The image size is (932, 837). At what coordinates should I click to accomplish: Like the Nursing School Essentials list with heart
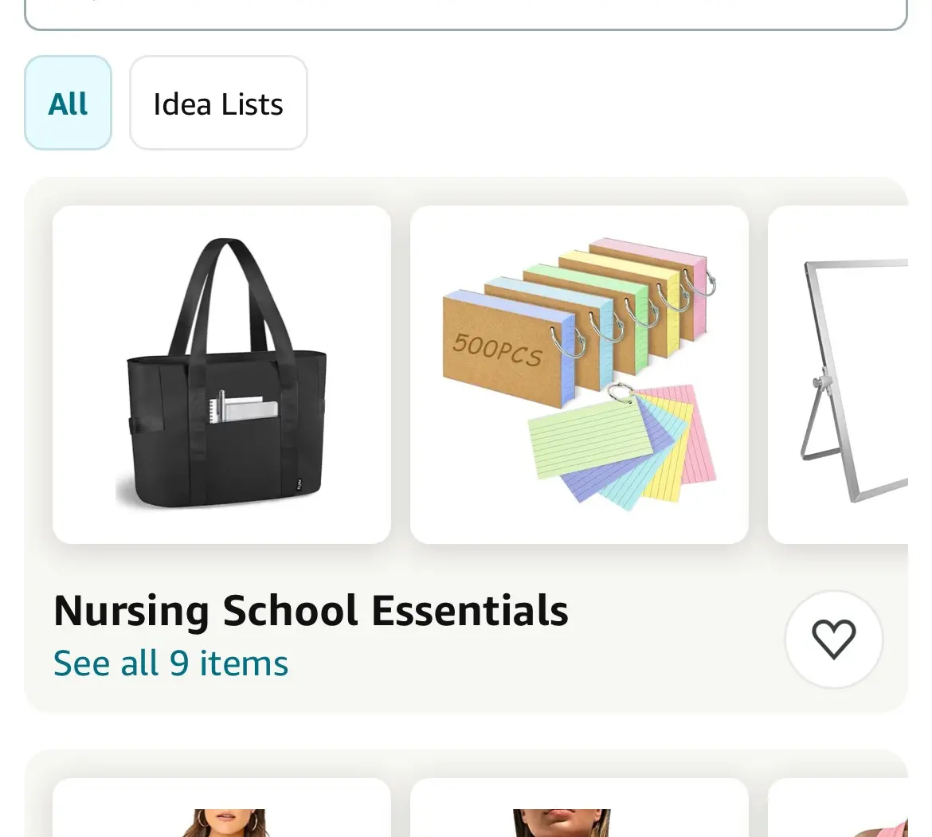[833, 639]
